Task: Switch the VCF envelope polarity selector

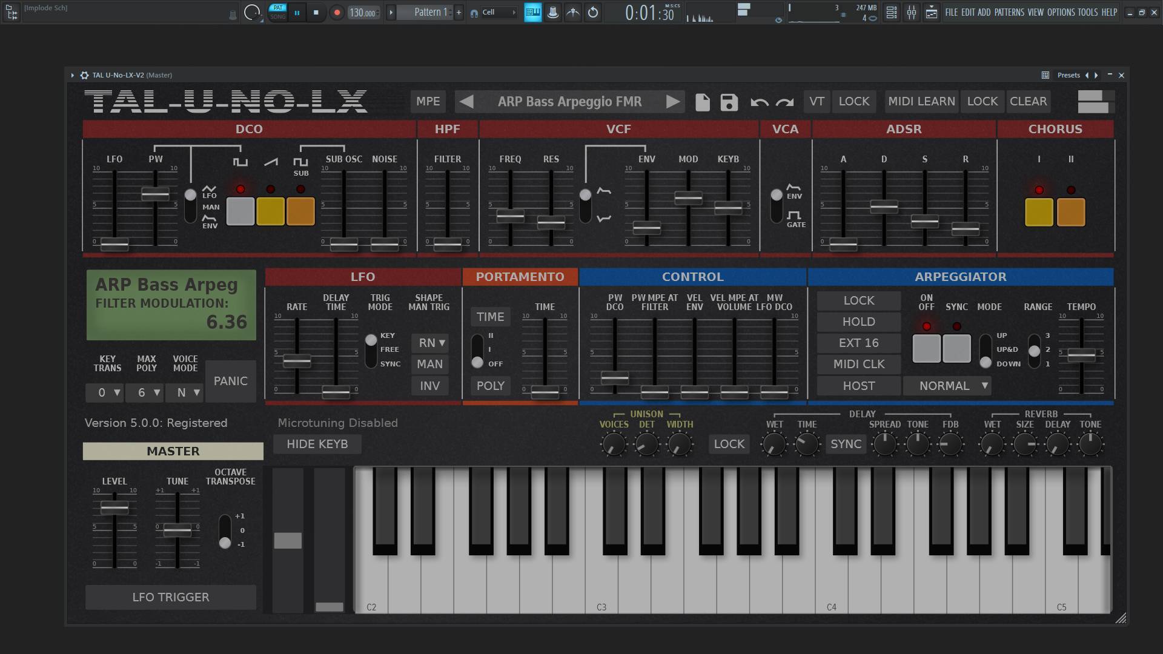Action: pyautogui.click(x=585, y=206)
